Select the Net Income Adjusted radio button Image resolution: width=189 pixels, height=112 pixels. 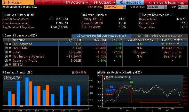pos(10,56)
